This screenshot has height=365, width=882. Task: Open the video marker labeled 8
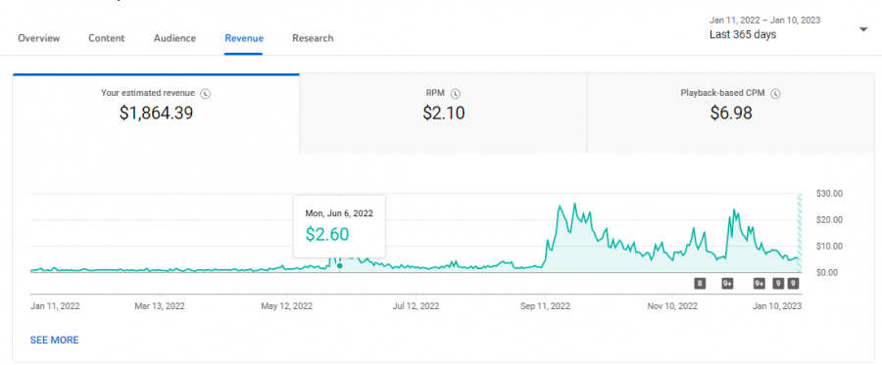(x=700, y=284)
